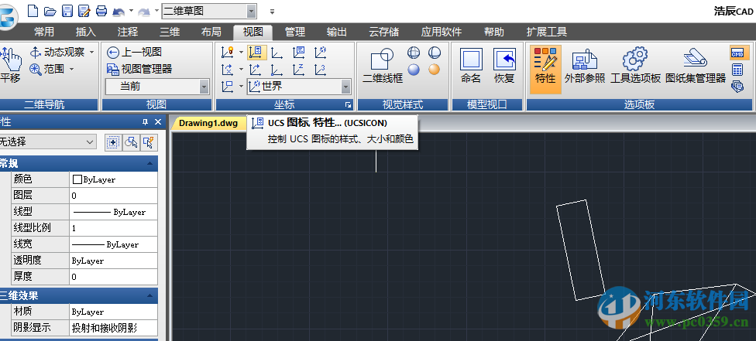Click the select objects icon in properties panel

pyautogui.click(x=131, y=142)
